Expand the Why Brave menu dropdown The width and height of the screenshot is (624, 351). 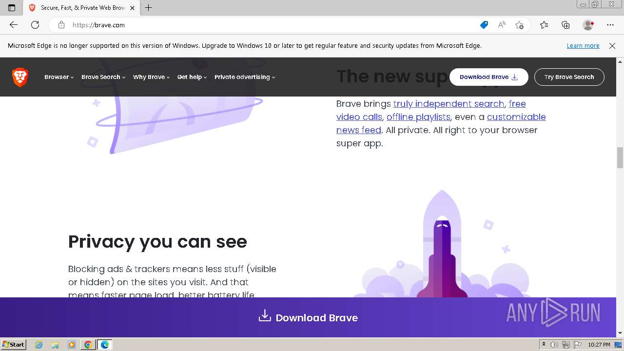click(151, 77)
